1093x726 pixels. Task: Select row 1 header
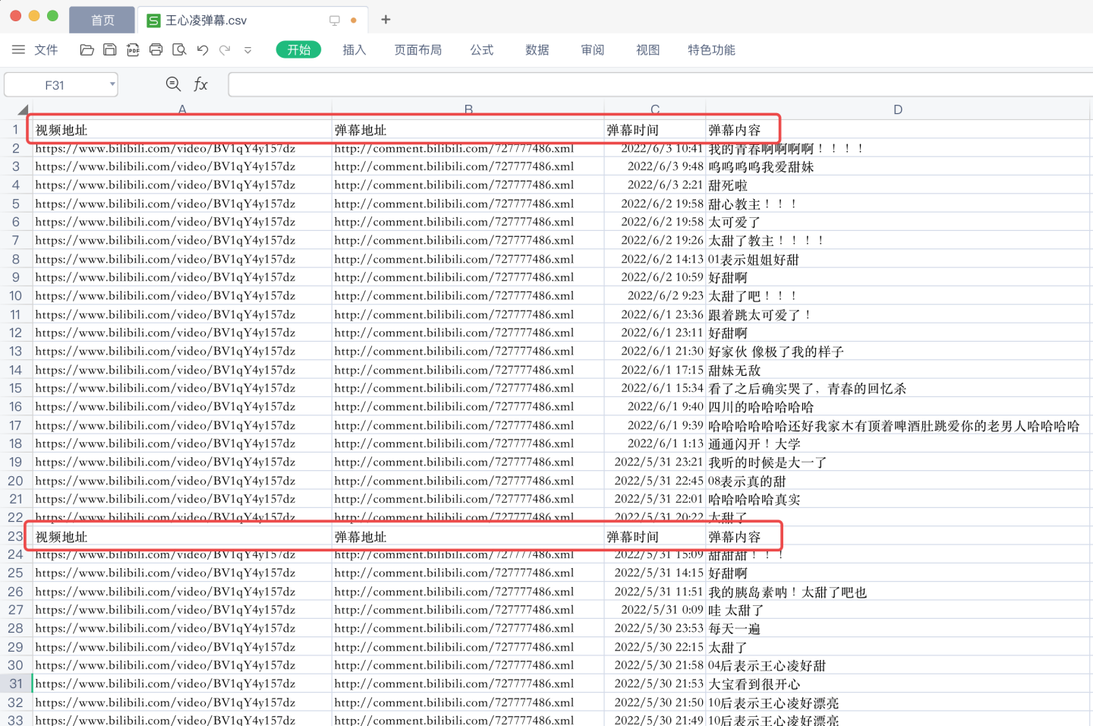15,129
